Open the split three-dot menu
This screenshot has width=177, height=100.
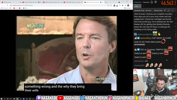[172, 11]
